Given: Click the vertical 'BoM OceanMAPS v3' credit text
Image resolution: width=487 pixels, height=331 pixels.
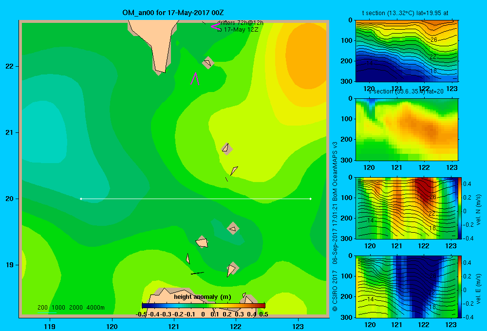Looking at the screenshot, I should [335, 171].
